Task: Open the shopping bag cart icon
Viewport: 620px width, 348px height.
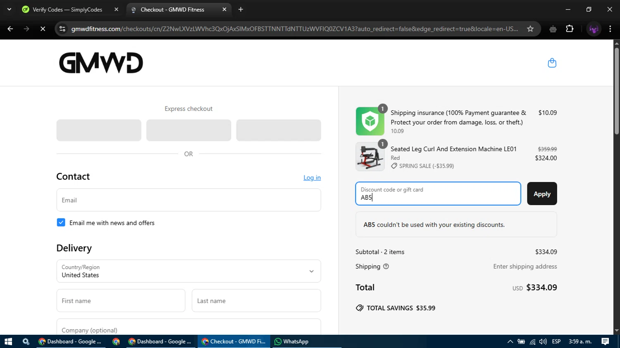Action: (x=552, y=63)
